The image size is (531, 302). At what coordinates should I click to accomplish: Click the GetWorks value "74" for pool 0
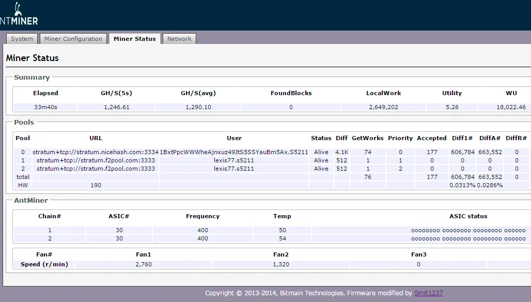coord(368,152)
